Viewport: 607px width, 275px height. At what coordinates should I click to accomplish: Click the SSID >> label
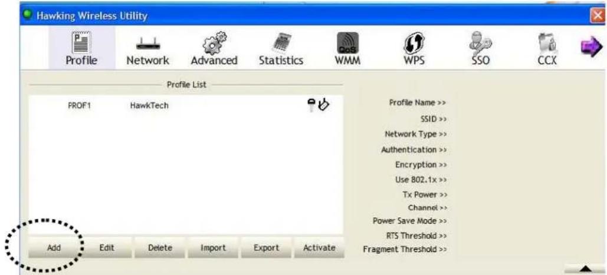[x=434, y=120]
